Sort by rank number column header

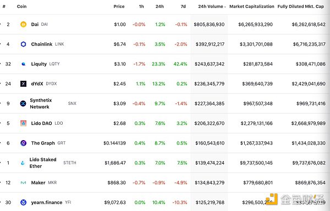pyautogui.click(x=4, y=7)
